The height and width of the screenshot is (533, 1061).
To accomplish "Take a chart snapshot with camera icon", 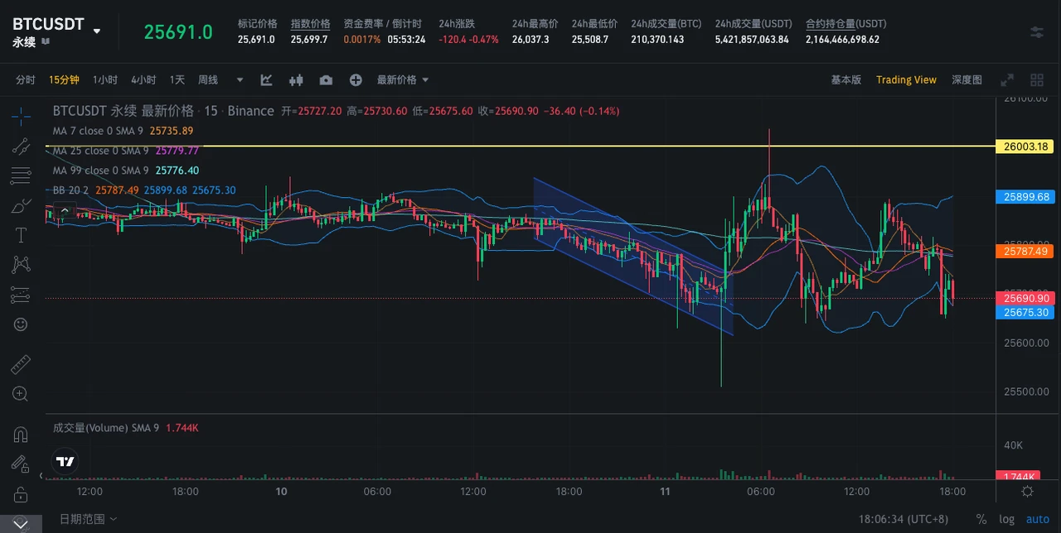I will (x=326, y=80).
